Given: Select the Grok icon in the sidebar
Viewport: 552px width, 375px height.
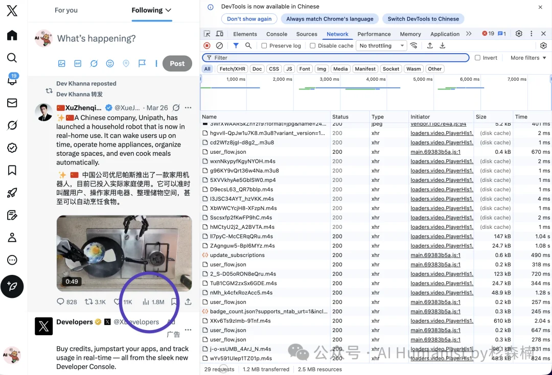Looking at the screenshot, I should tap(12, 125).
